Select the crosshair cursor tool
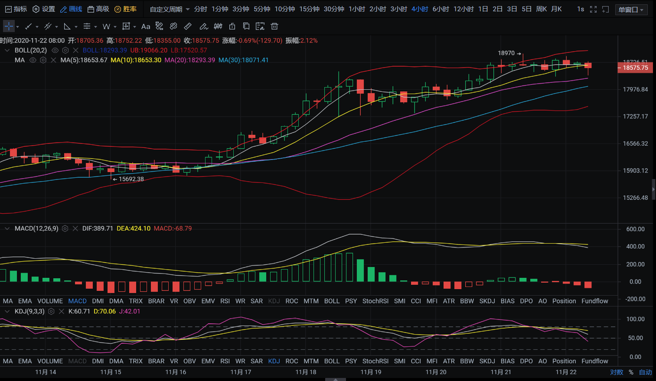Screen dimensions: 656x381 [x=9, y=26]
